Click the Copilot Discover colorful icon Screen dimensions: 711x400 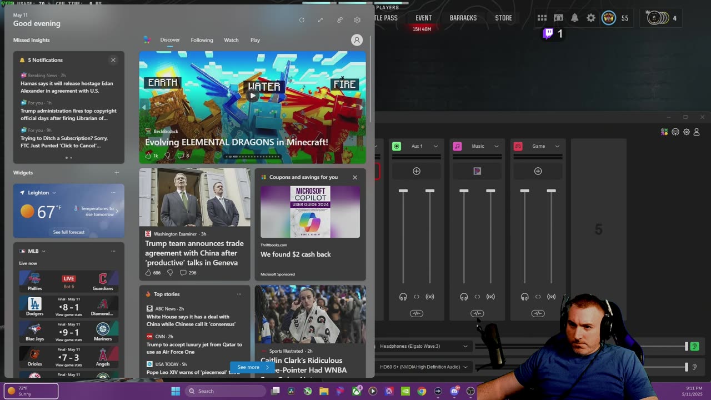click(147, 40)
